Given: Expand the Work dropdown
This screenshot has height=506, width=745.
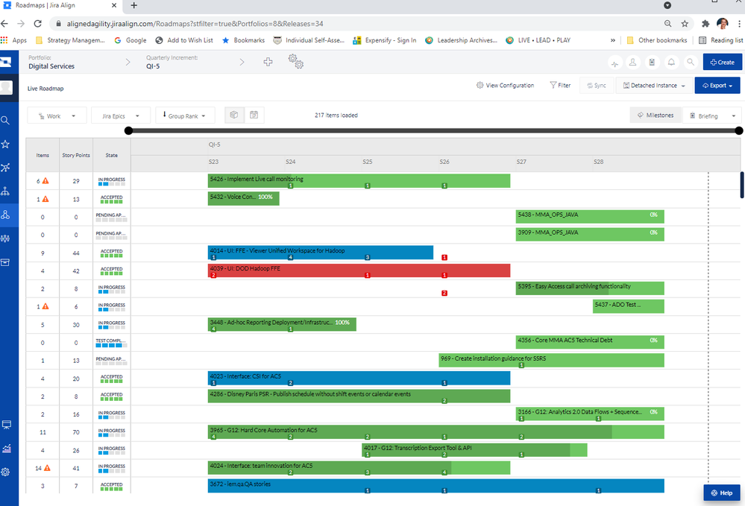Looking at the screenshot, I should pos(57,116).
